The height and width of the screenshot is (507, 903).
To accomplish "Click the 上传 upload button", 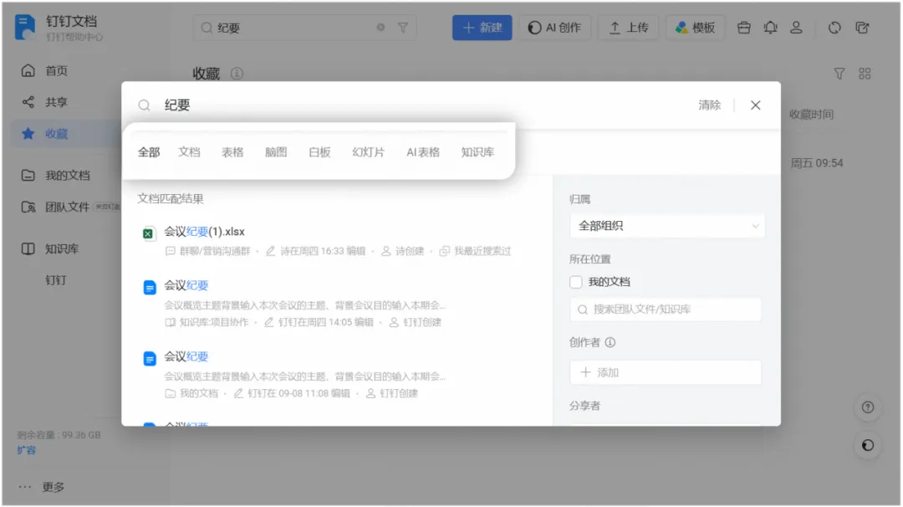I will point(629,28).
